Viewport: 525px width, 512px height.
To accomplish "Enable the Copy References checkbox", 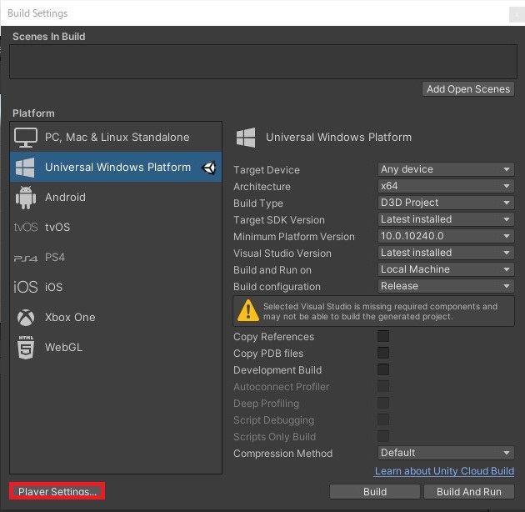I will tap(383, 336).
